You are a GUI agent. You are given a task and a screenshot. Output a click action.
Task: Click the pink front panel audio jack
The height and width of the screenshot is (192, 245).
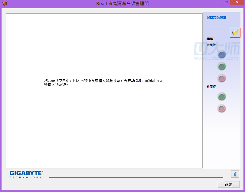point(222,108)
